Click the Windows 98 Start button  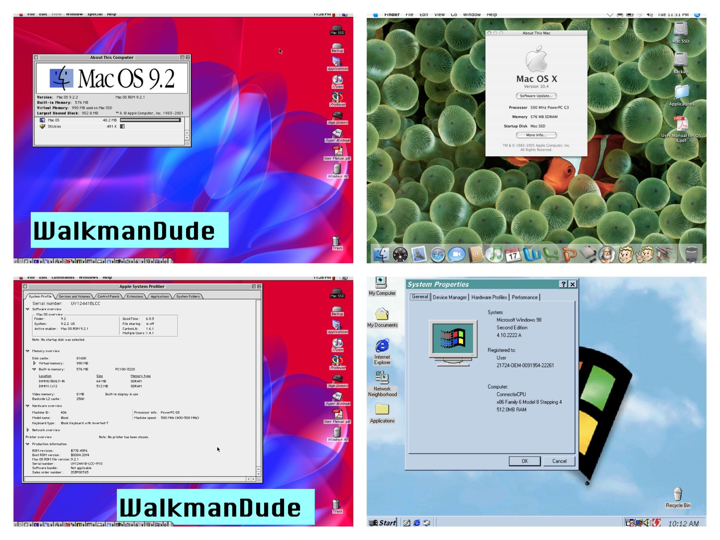382,523
